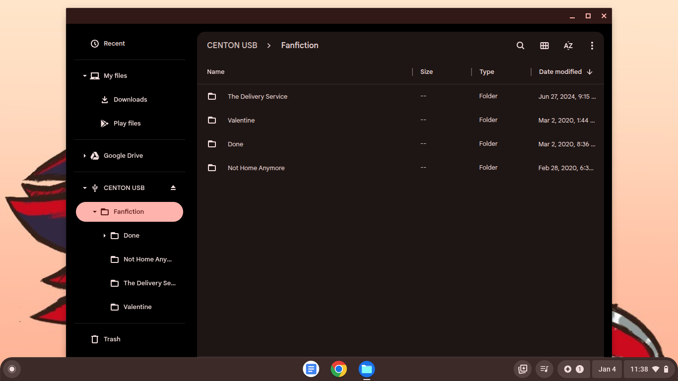Expand the Done folder in sidebar

pos(105,236)
